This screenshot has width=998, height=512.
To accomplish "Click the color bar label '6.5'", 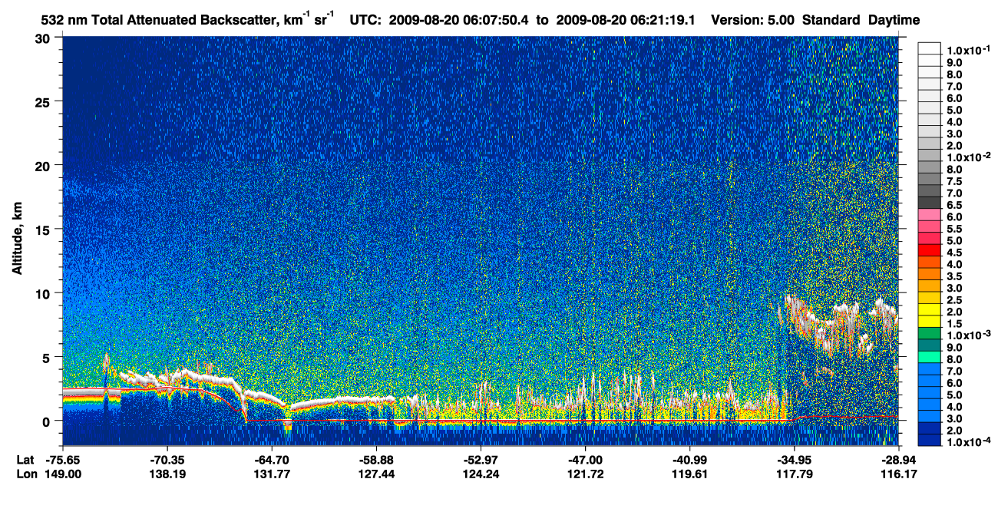I will coord(954,205).
